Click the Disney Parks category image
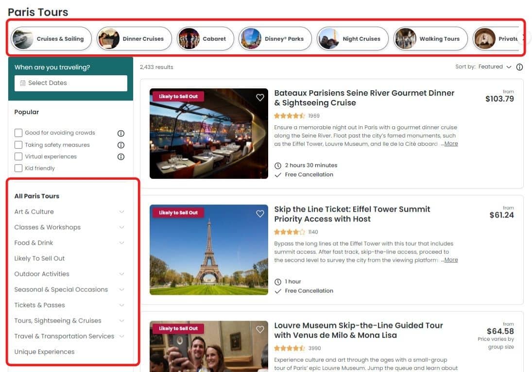The image size is (532, 372). click(251, 39)
